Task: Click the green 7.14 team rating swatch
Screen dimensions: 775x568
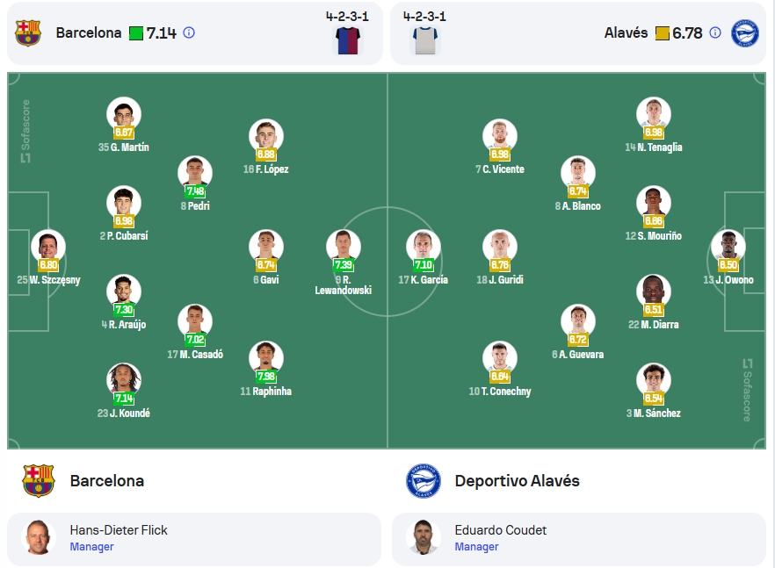Action: 136,33
